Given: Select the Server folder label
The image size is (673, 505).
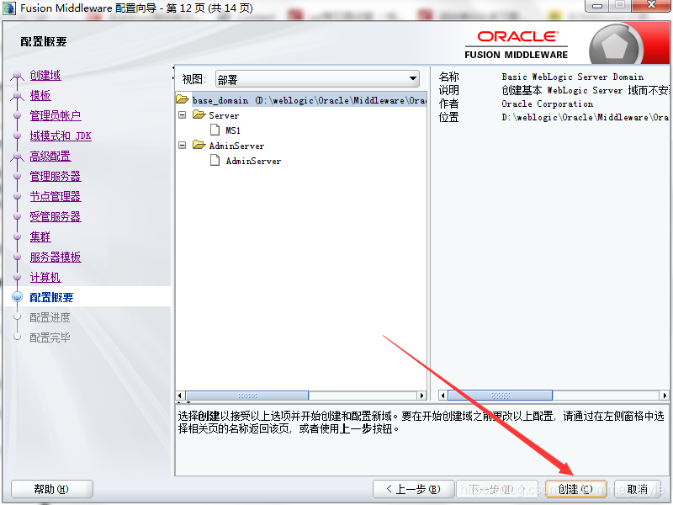Looking at the screenshot, I should point(224,115).
